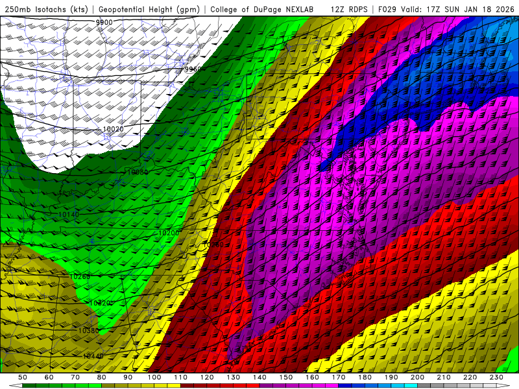This screenshot has height=389, width=519.
Task: Click the 180 value on the color scale
Action: [365, 377]
